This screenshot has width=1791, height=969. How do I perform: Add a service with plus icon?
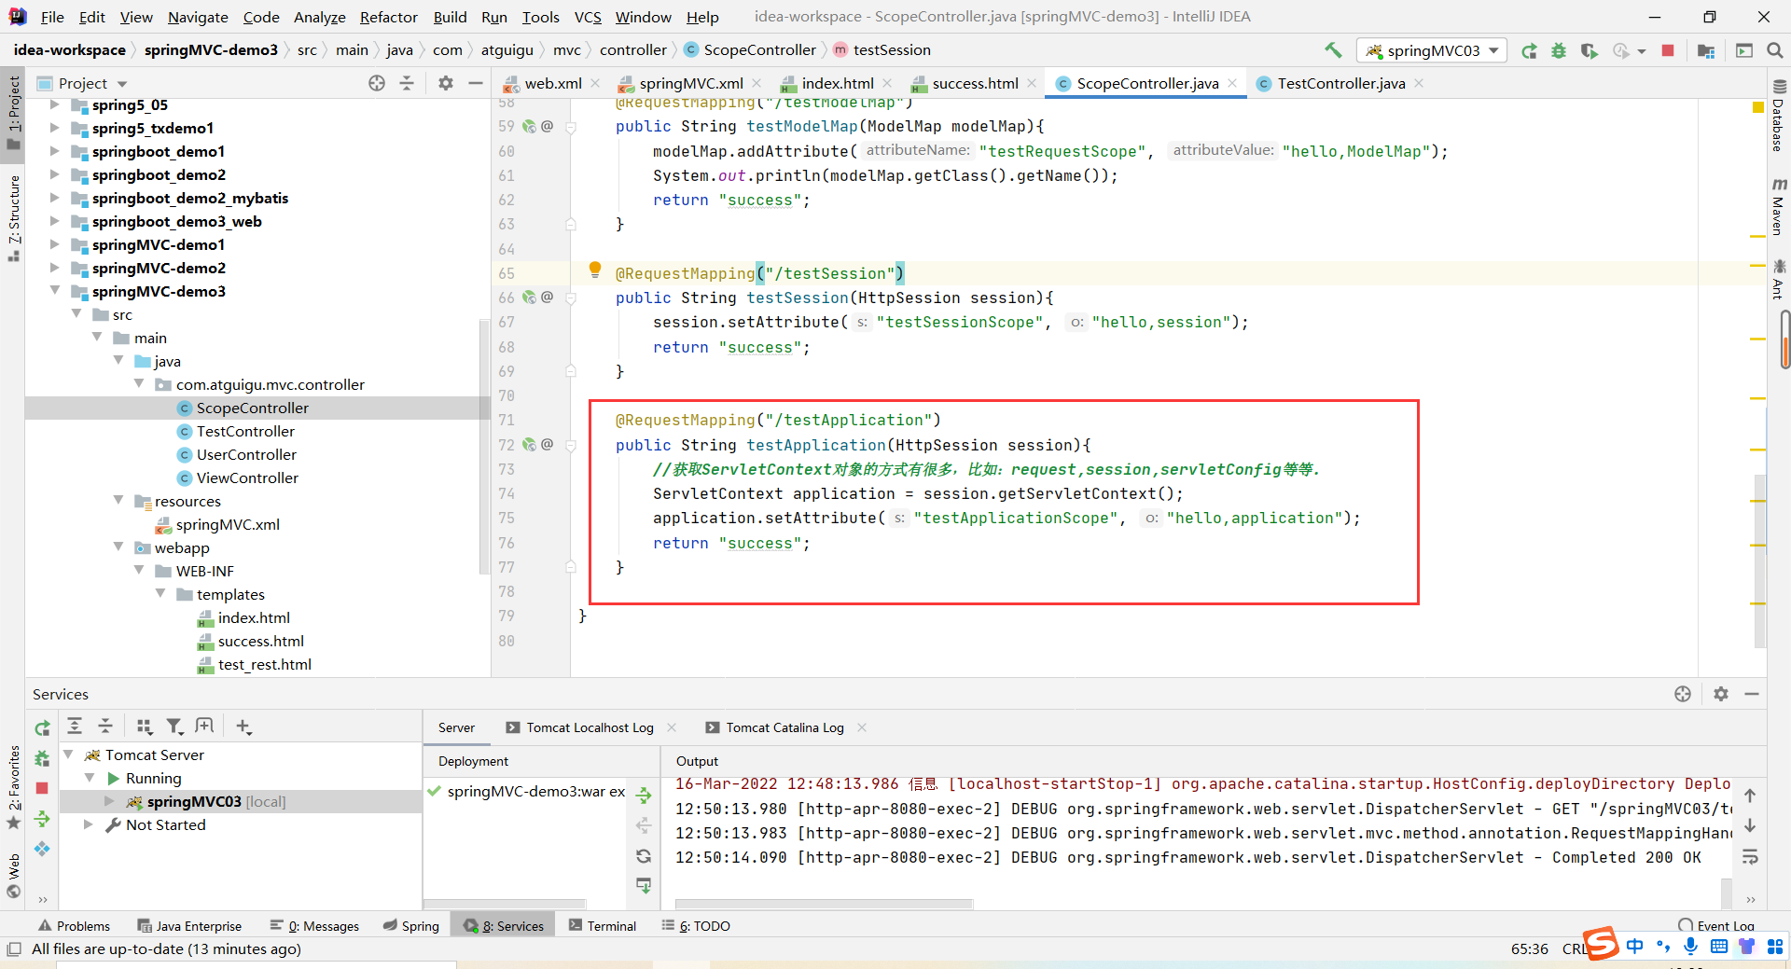(243, 726)
